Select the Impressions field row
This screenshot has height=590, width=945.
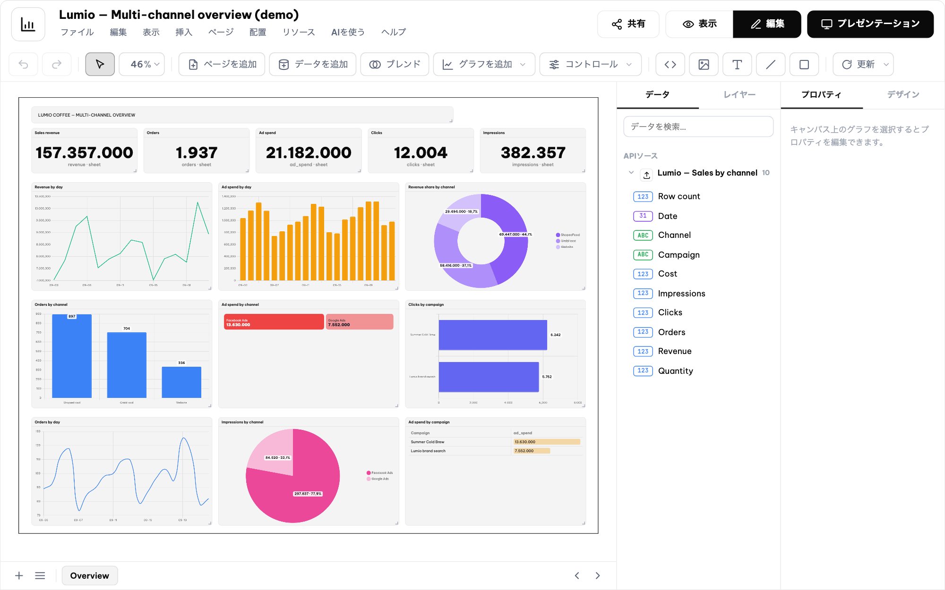[x=698, y=293]
